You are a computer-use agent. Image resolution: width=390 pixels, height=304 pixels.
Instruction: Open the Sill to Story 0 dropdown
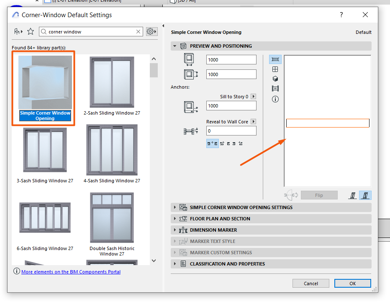pyautogui.click(x=253, y=96)
